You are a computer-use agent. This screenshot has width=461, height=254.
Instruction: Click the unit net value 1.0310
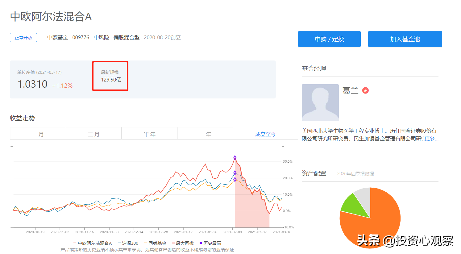point(32,84)
